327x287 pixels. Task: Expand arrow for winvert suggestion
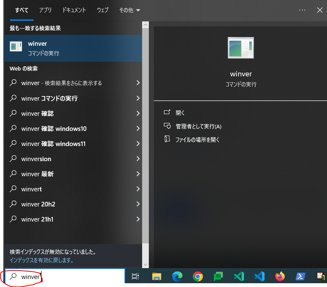138,189
